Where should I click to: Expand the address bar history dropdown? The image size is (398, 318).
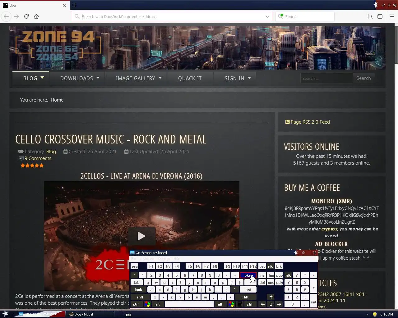click(x=267, y=16)
